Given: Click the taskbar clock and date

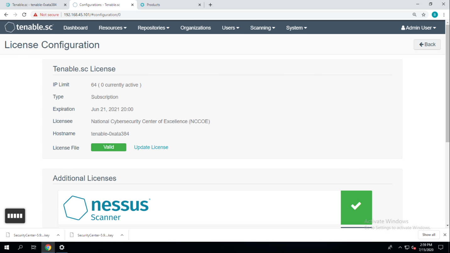Looking at the screenshot, I should (x=426, y=247).
